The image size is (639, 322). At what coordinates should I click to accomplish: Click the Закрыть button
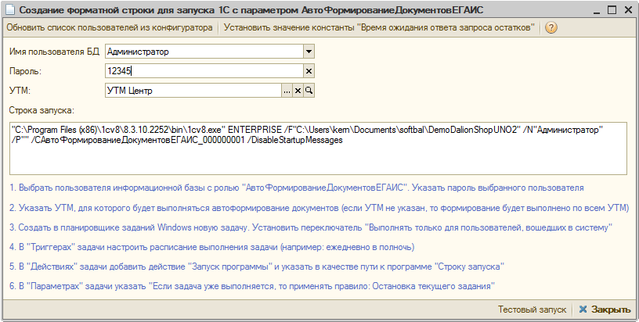pos(605,309)
